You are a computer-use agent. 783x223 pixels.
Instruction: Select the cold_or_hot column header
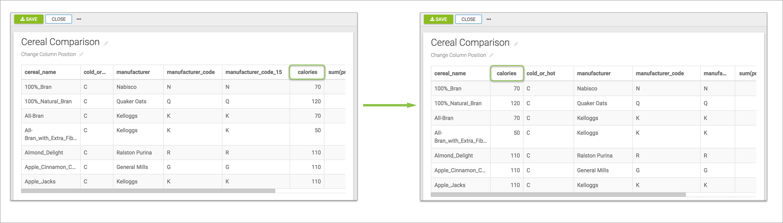tap(541, 73)
